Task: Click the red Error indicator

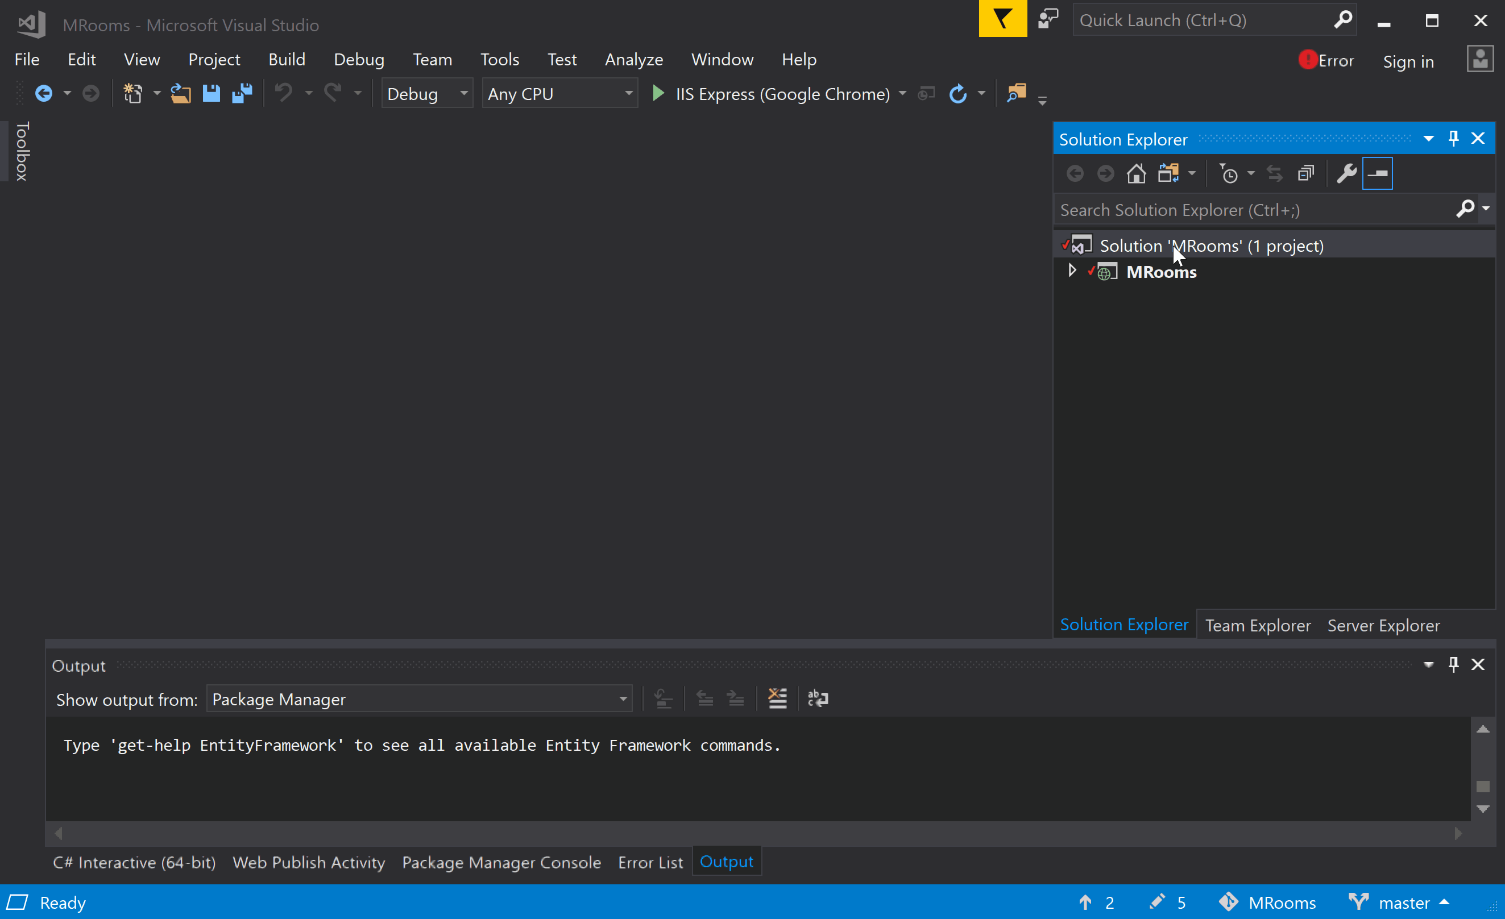Action: [x=1326, y=60]
